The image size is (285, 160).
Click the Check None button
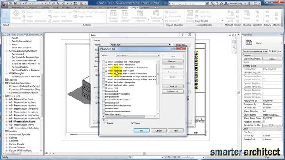[173, 92]
